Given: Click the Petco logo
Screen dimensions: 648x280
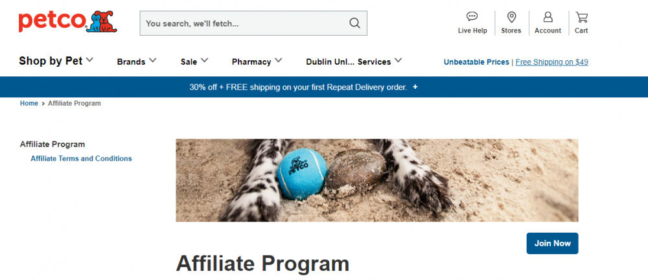Looking at the screenshot, I should pyautogui.click(x=68, y=21).
